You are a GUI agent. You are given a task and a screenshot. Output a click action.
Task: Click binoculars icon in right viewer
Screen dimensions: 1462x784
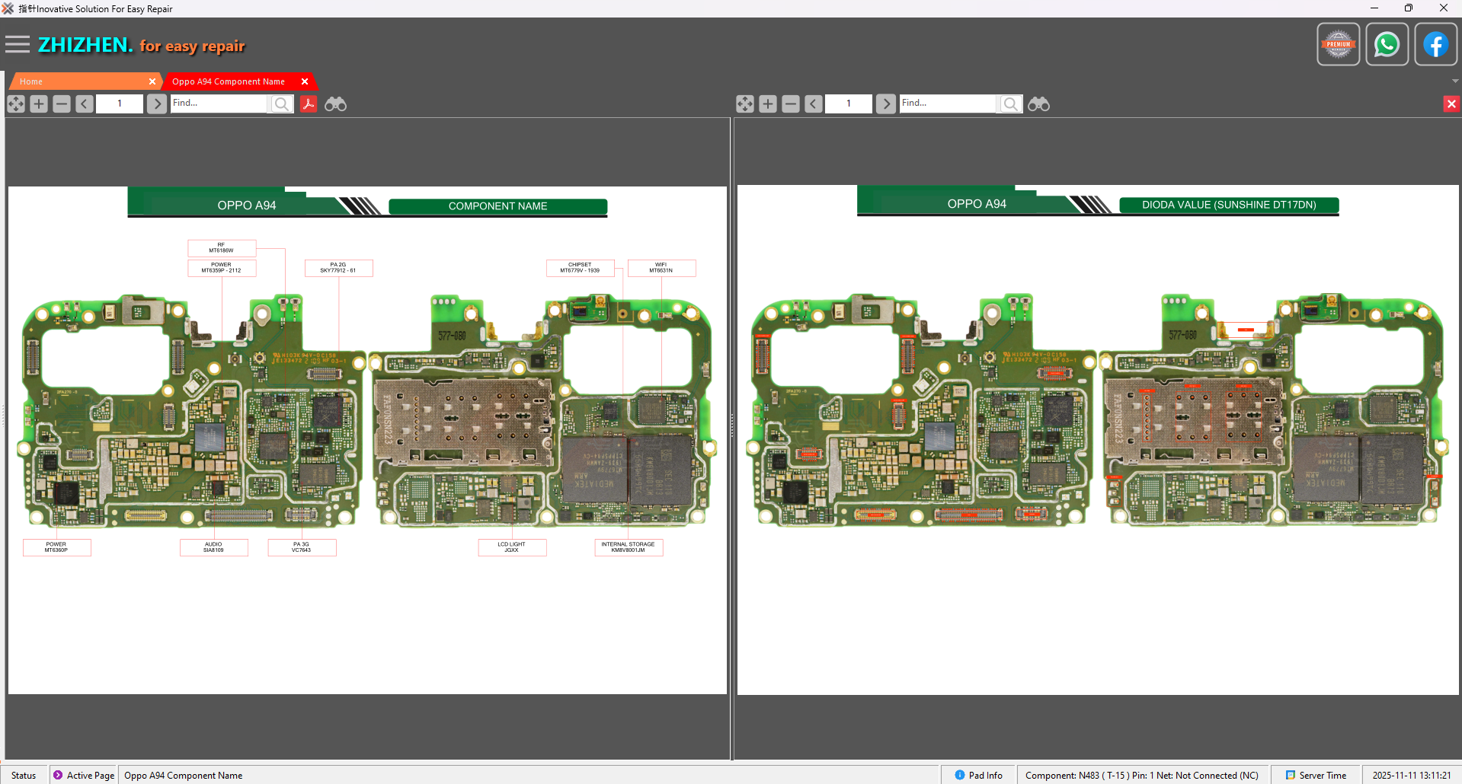coord(1038,104)
